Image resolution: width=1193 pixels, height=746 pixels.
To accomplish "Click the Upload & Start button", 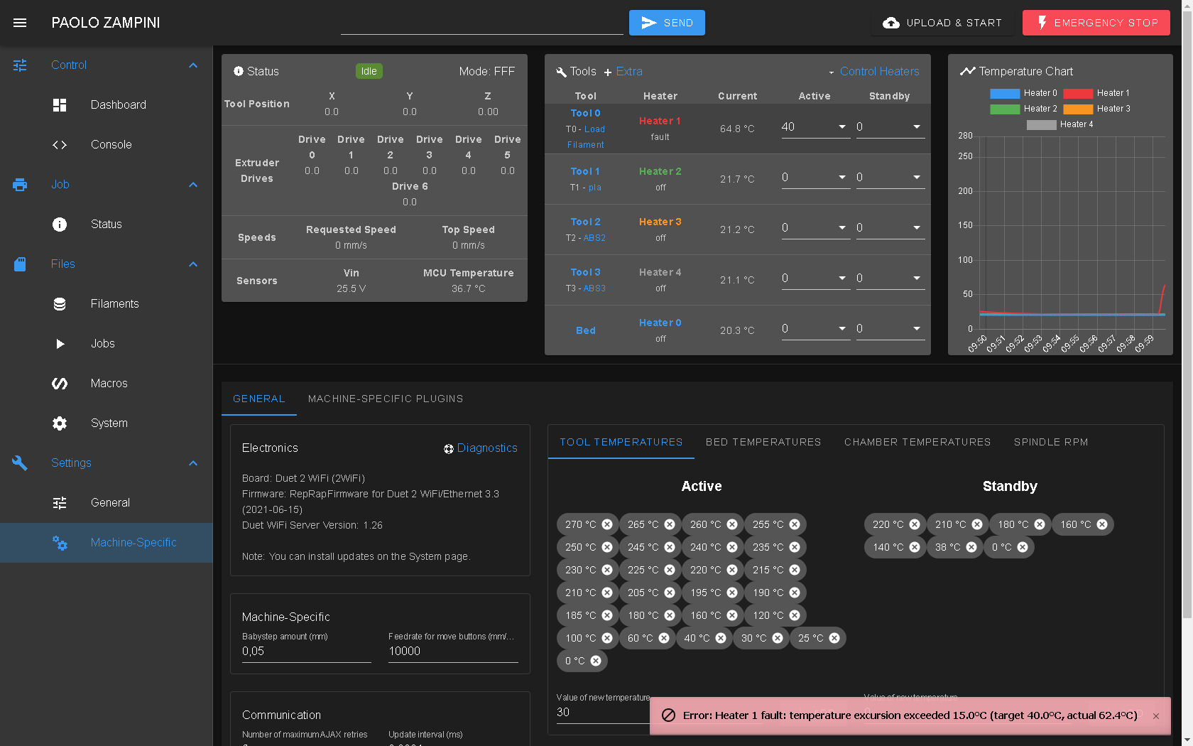I will 942,23.
